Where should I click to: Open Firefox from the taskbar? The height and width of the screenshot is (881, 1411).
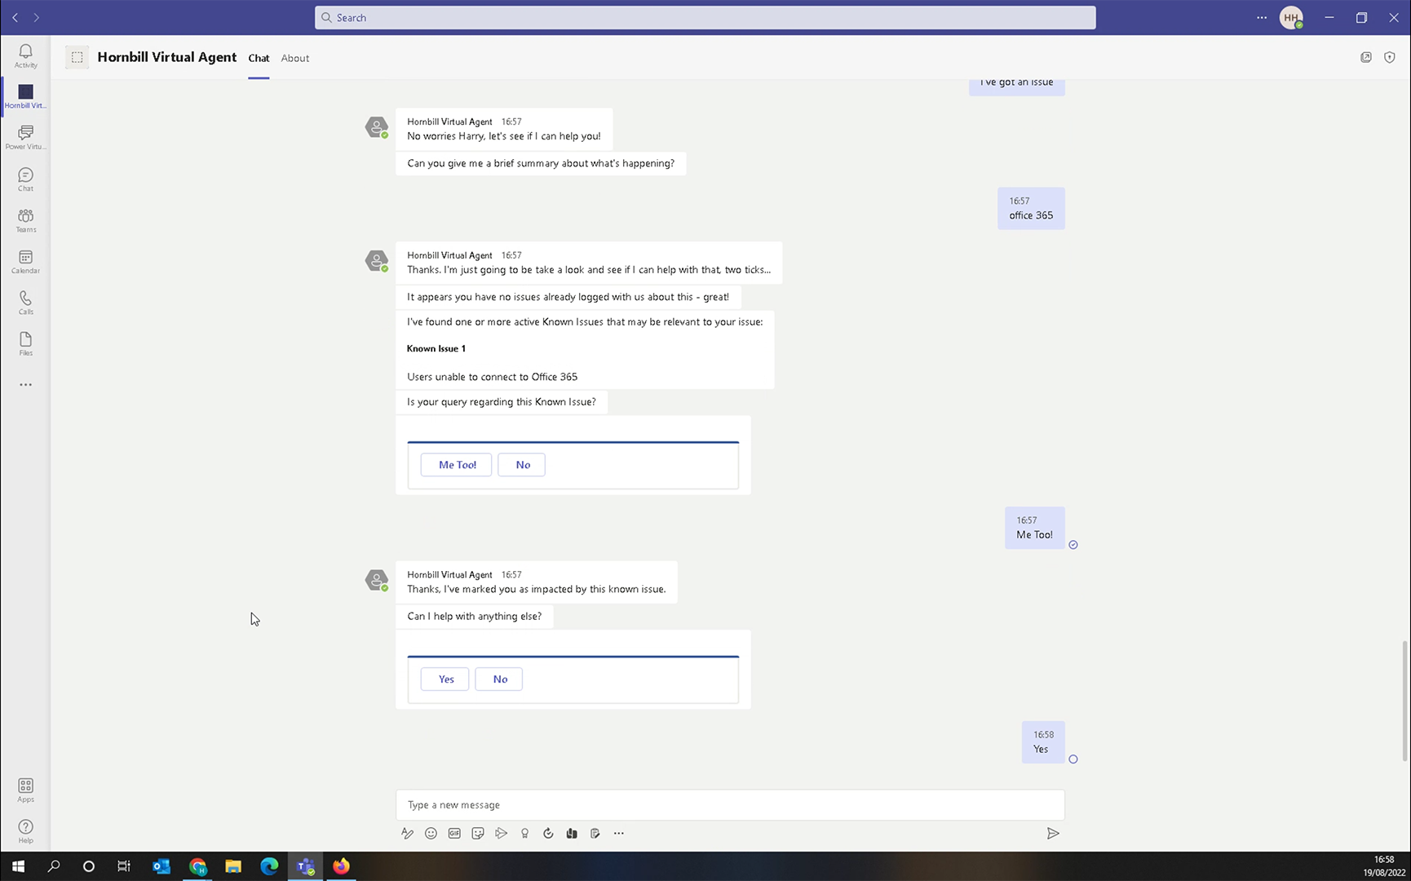(341, 866)
